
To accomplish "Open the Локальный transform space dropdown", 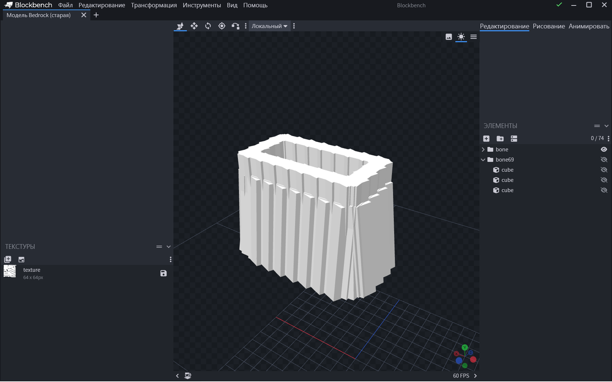I will (270, 26).
